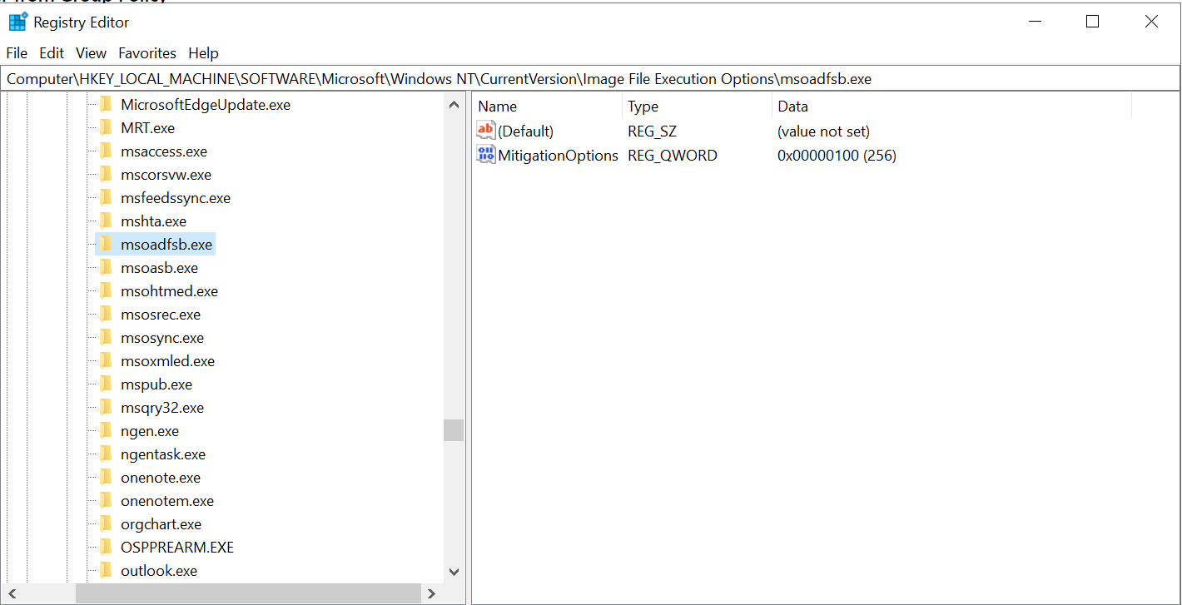The width and height of the screenshot is (1182, 605).
Task: Click the (value not set) data cell
Action: click(x=823, y=131)
